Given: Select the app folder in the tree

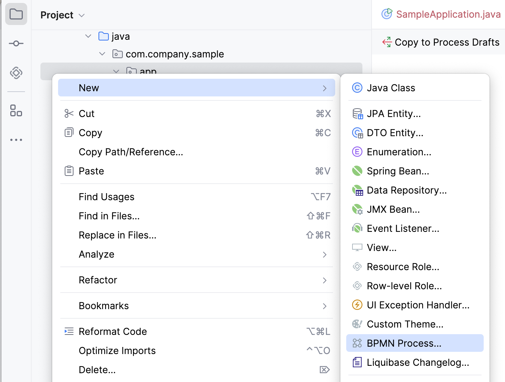Looking at the screenshot, I should coord(148,71).
